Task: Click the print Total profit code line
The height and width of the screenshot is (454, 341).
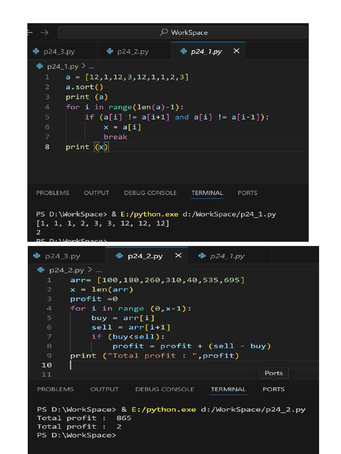Action: (x=155, y=356)
